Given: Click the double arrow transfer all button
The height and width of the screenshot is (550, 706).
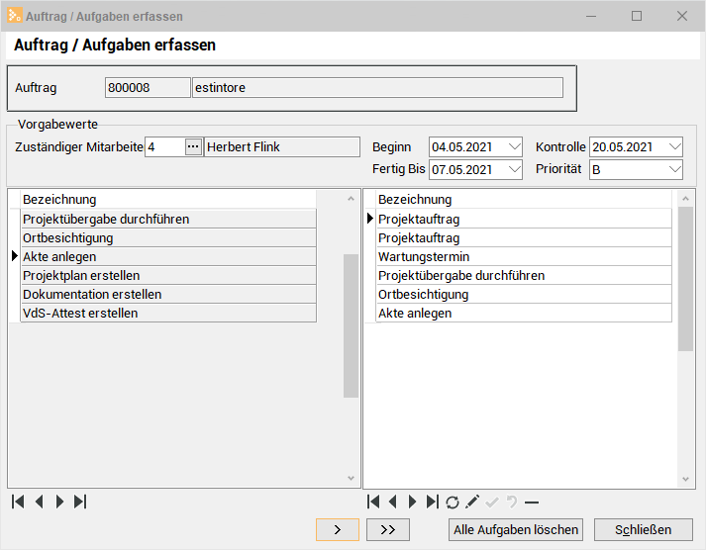Looking at the screenshot, I should point(388,529).
